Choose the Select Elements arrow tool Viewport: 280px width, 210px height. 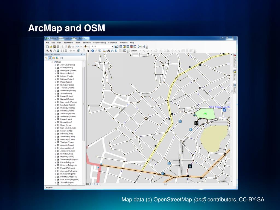point(88,51)
